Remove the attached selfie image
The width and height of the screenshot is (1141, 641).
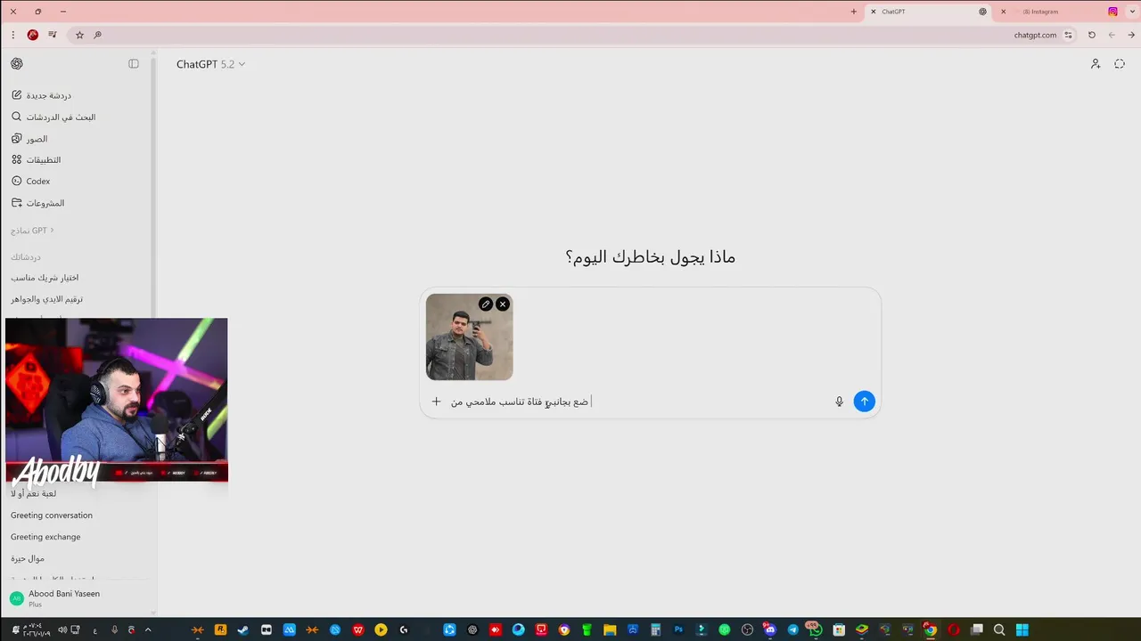click(503, 304)
